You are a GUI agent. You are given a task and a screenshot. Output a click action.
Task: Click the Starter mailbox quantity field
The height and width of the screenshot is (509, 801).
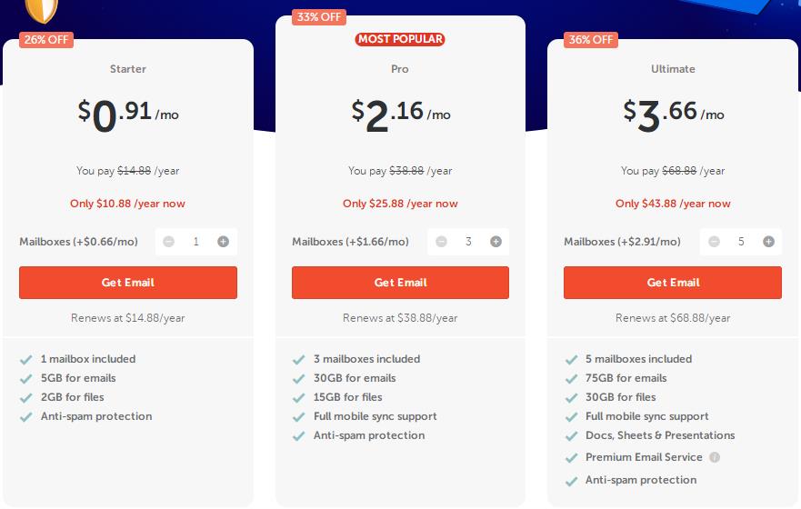(195, 242)
